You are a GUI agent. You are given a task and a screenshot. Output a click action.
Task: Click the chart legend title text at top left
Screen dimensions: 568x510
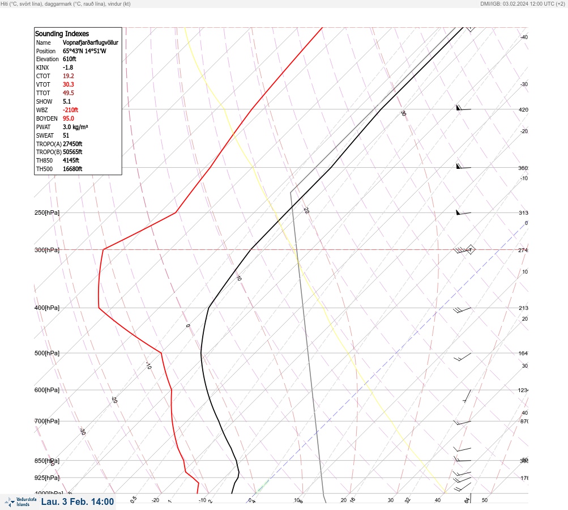click(66, 3)
